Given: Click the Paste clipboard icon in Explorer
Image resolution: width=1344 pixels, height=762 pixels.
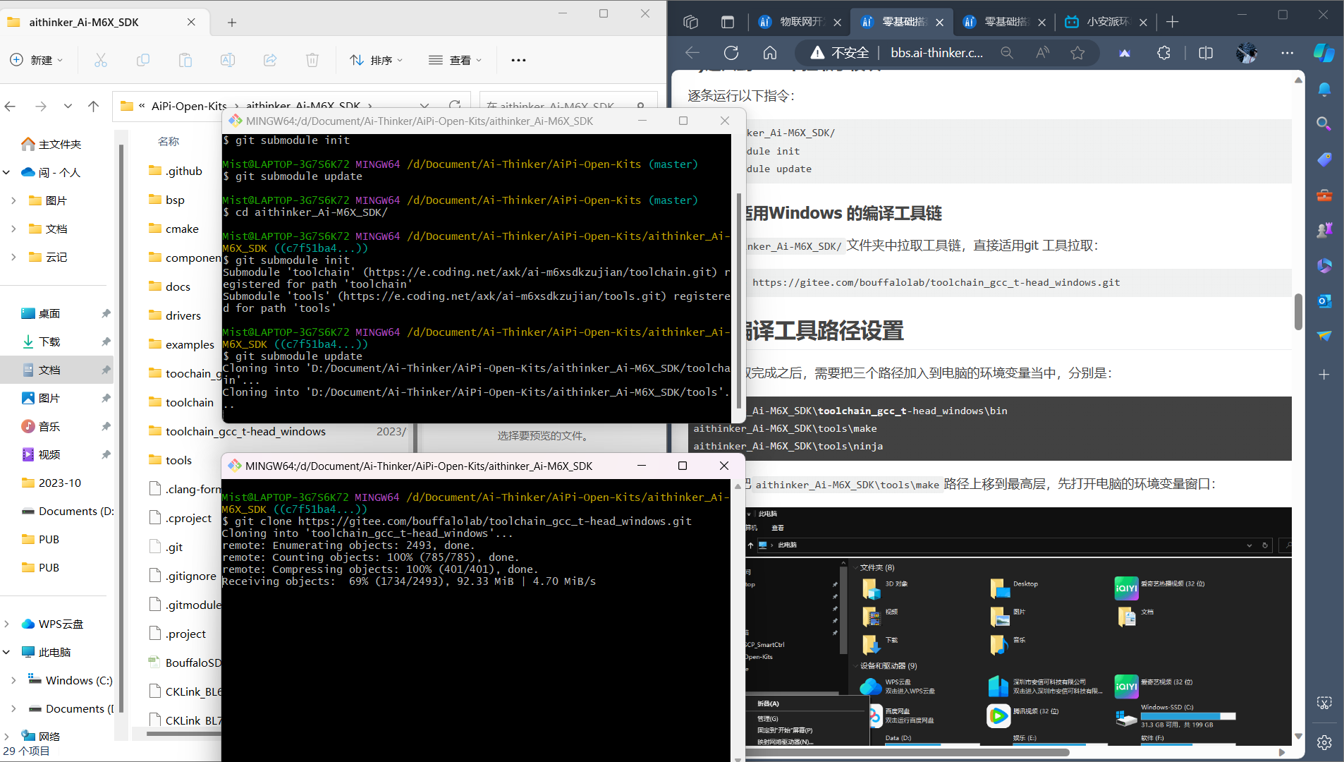Looking at the screenshot, I should click(185, 61).
